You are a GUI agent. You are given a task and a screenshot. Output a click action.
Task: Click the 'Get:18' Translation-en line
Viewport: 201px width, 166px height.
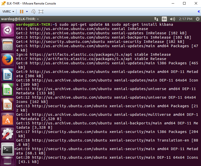point(107,142)
